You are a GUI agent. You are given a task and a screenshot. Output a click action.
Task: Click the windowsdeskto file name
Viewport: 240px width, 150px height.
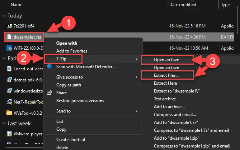pos(28,91)
